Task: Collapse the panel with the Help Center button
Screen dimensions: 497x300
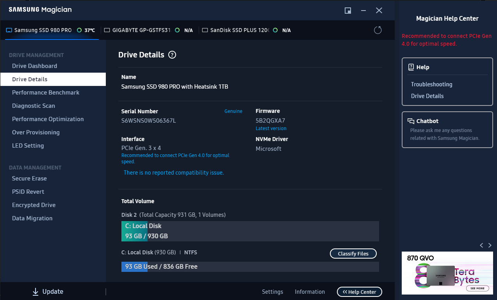Action: (359, 292)
